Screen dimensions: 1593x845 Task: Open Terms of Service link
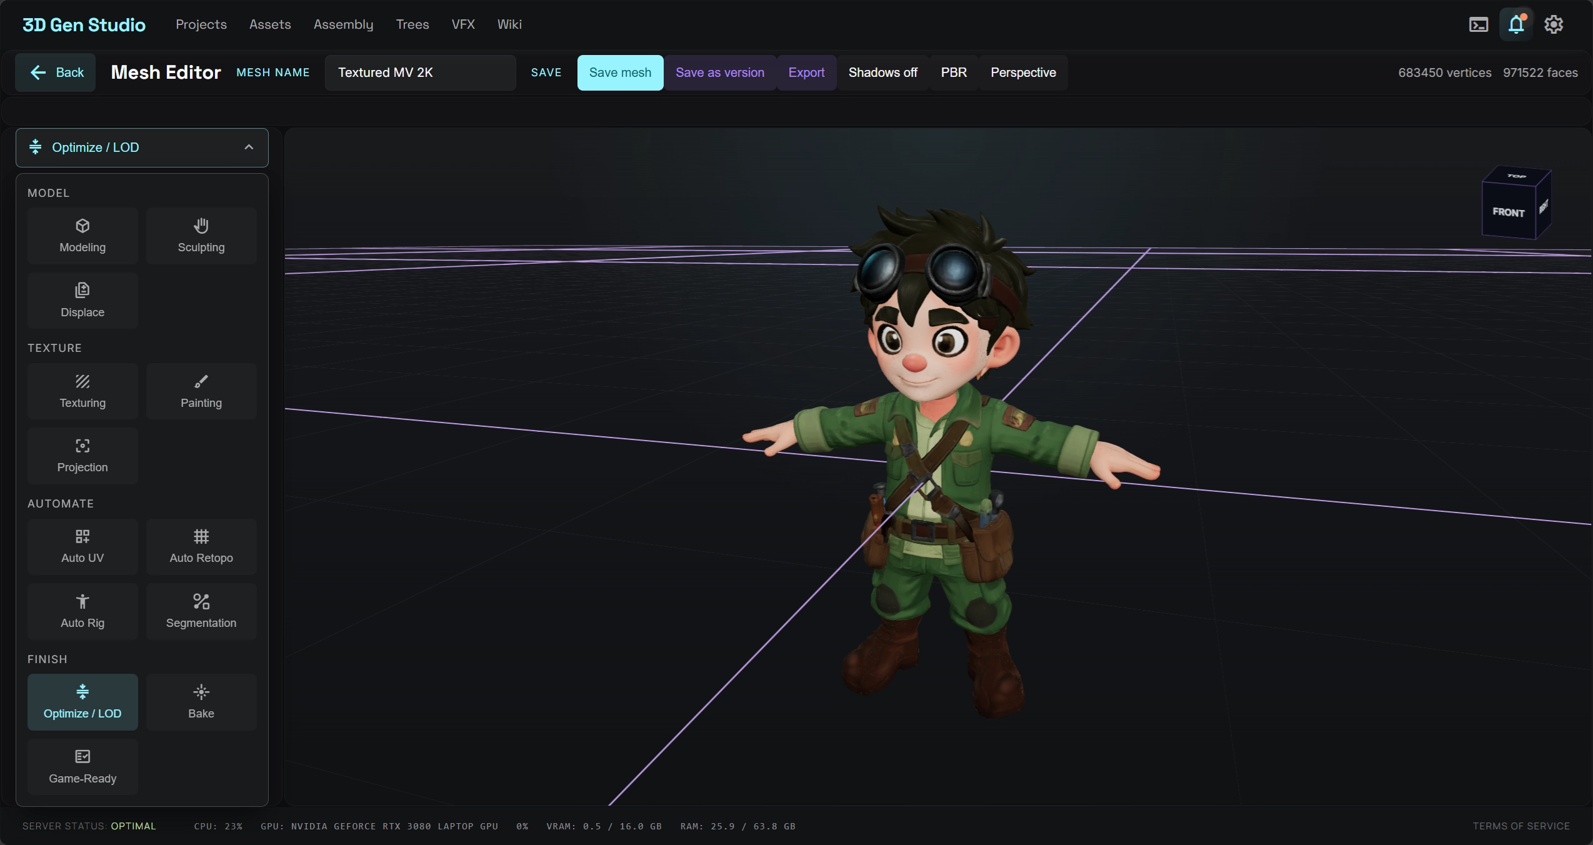coord(1521,826)
